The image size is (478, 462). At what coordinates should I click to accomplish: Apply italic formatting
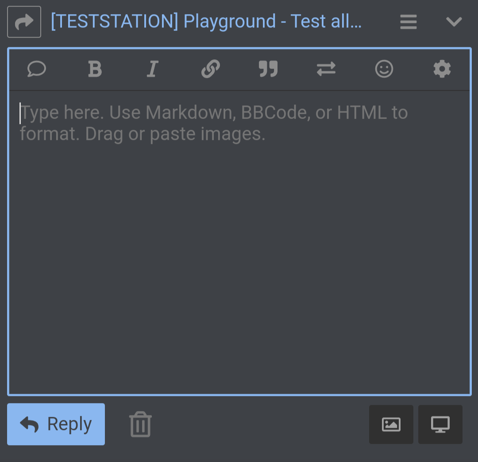[152, 69]
